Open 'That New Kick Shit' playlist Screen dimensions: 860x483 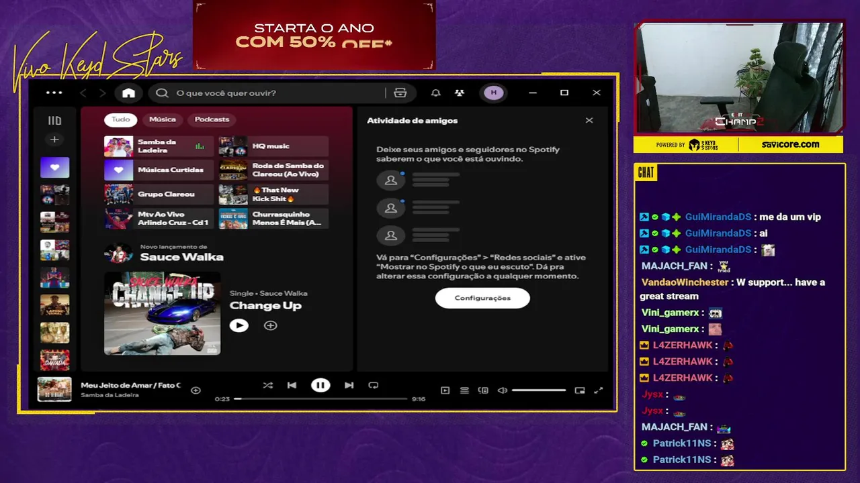273,195
